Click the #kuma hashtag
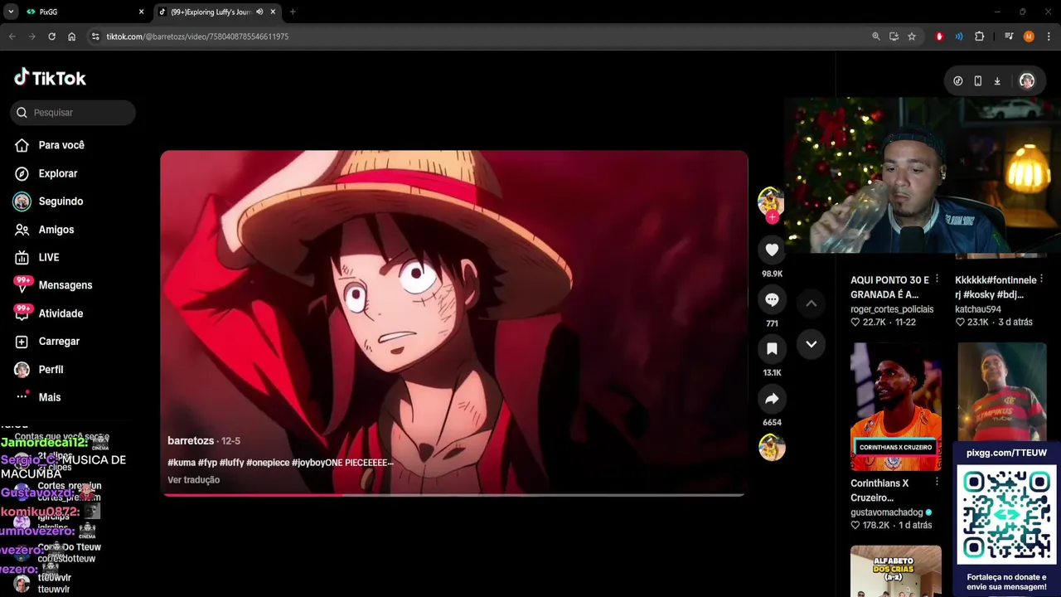The image size is (1061, 597). point(181,463)
